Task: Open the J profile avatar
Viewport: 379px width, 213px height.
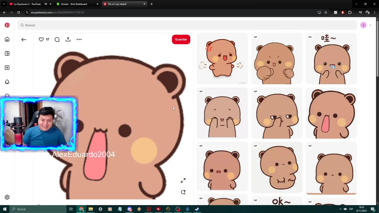Action: point(363,25)
